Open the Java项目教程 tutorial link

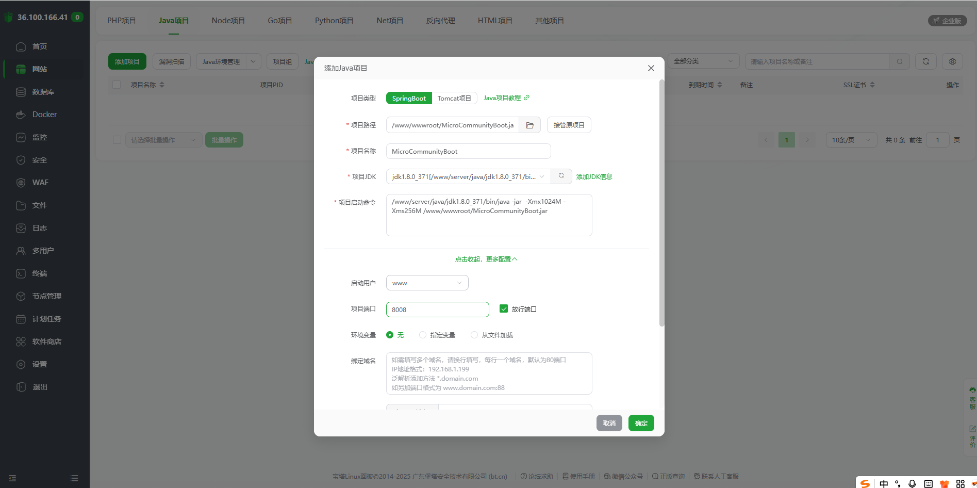tap(503, 97)
